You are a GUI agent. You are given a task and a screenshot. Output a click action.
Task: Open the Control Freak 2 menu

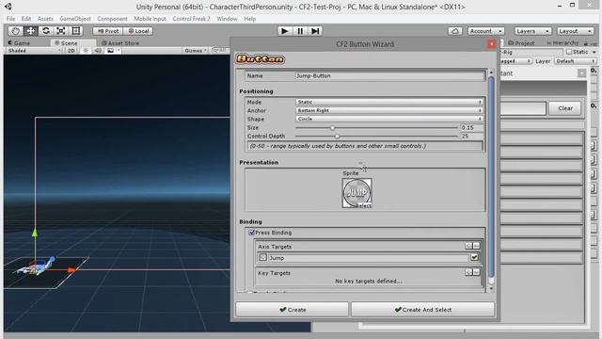point(191,19)
